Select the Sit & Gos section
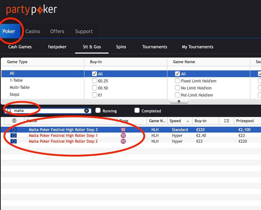 (92, 47)
